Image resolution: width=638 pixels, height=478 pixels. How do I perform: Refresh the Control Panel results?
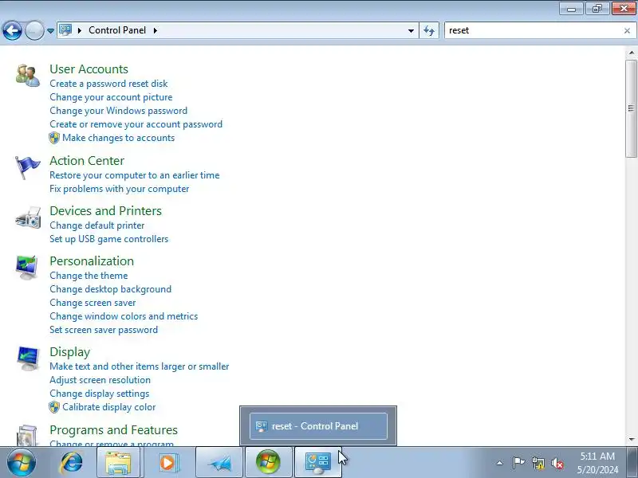(429, 30)
